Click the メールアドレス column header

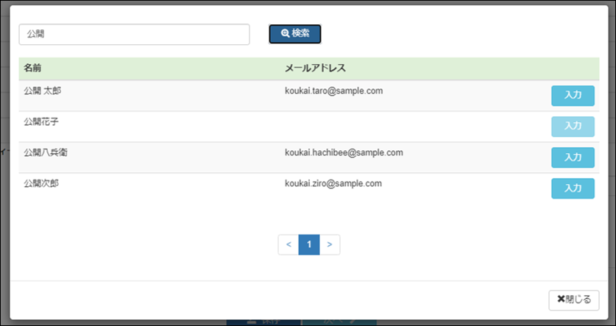(315, 68)
